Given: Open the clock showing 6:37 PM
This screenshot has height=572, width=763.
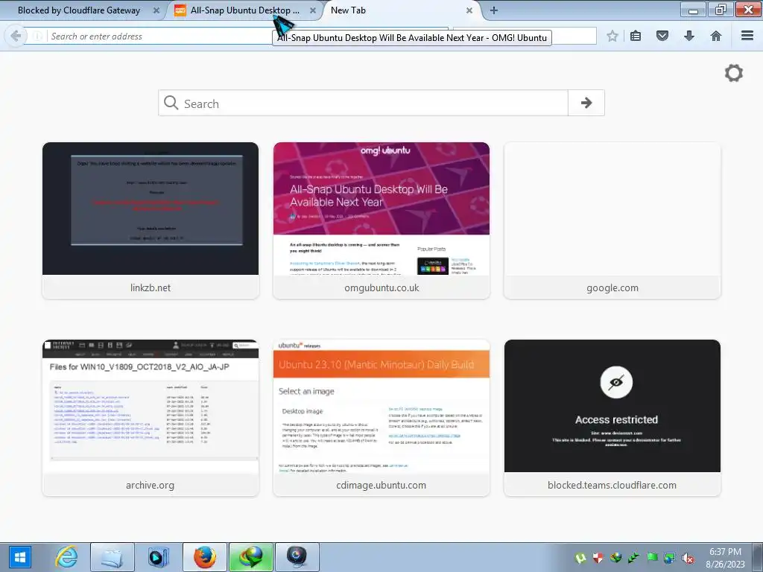Looking at the screenshot, I should coord(725,558).
